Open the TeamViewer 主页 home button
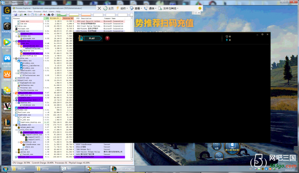The image size is (299, 173). coord(108,8)
